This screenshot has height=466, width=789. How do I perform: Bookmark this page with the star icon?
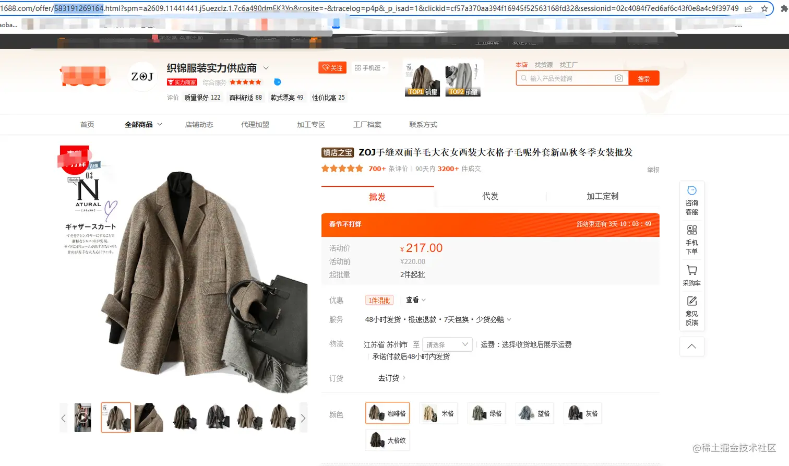click(x=764, y=9)
